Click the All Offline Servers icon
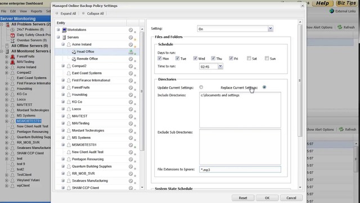Screen dimensions: 360x203 [7, 46]
